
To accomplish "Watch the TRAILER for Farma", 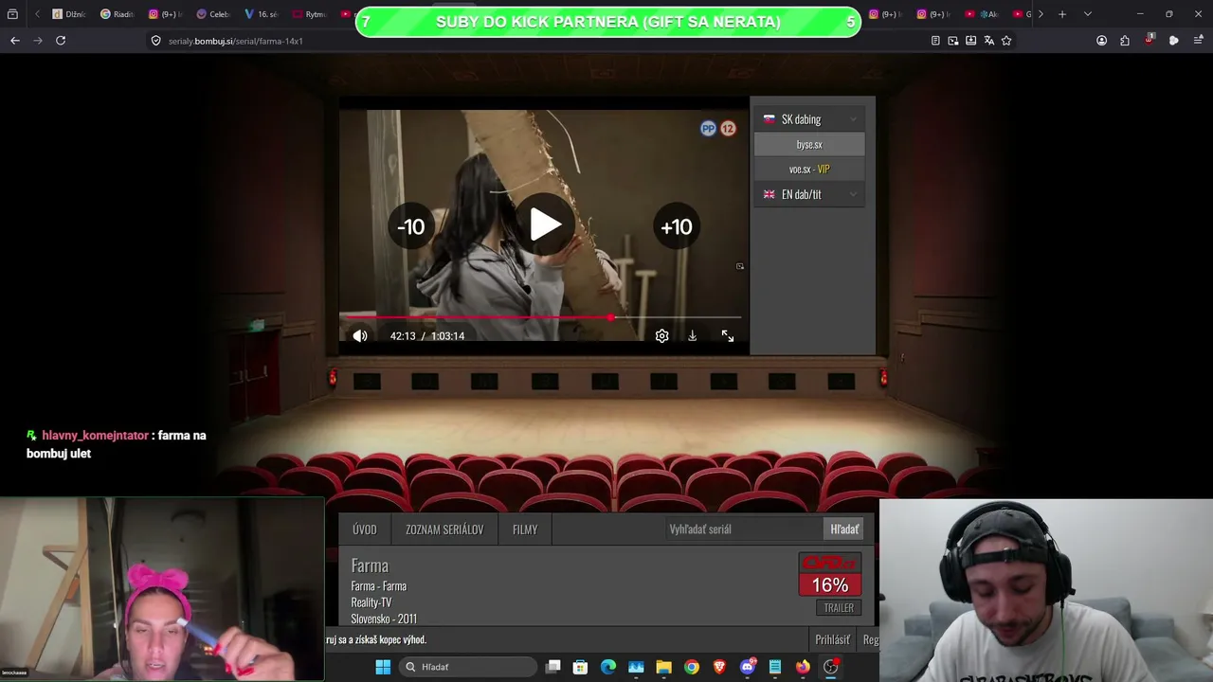I will pos(839,608).
